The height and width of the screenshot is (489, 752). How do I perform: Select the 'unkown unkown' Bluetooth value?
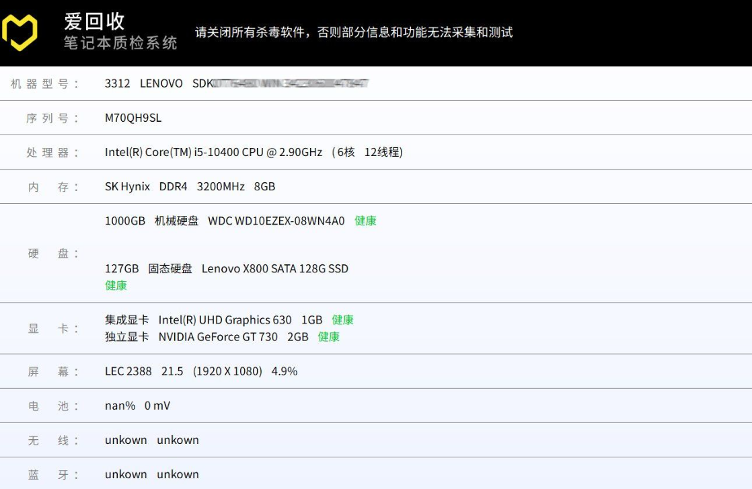[x=152, y=475]
